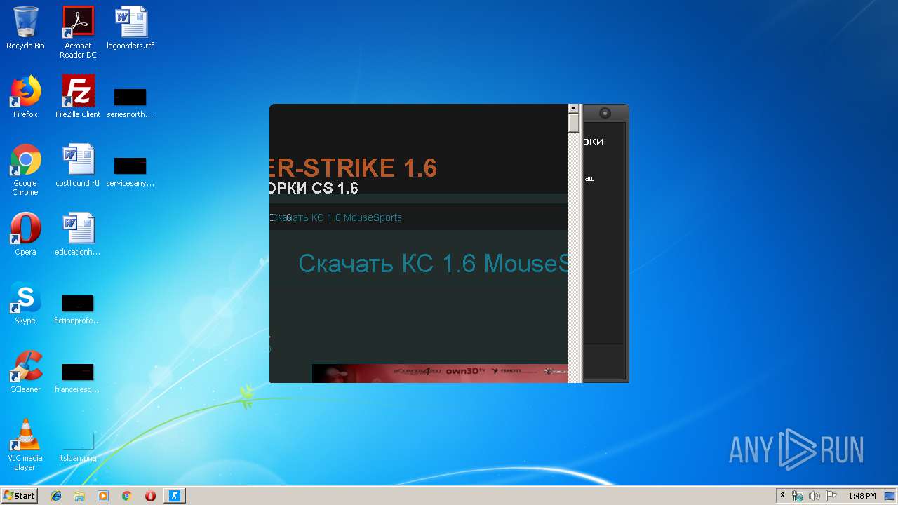Select the francereso desktop file
The image size is (898, 505).
click(78, 377)
